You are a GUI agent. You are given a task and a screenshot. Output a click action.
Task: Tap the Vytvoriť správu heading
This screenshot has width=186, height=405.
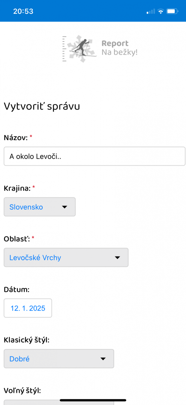click(42, 106)
